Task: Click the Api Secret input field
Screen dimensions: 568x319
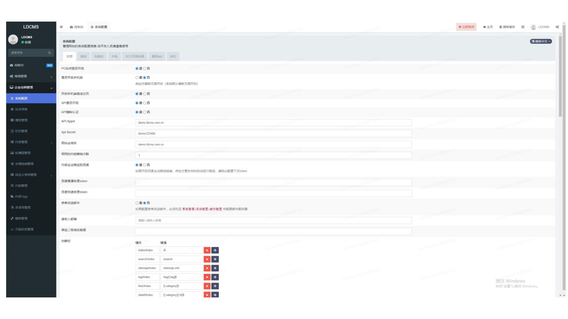Action: (273, 134)
